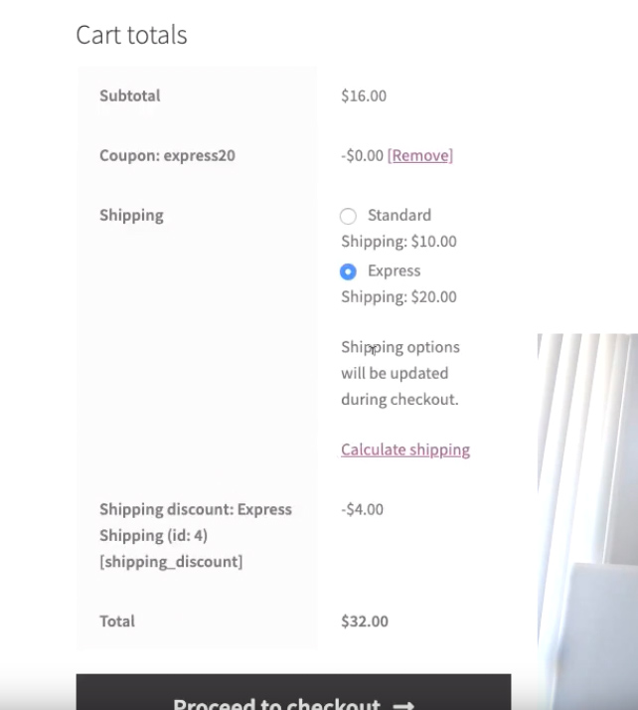Viewport: 638px width, 710px height.
Task: Click the -$4.00 shipping discount amount
Action: 362,509
